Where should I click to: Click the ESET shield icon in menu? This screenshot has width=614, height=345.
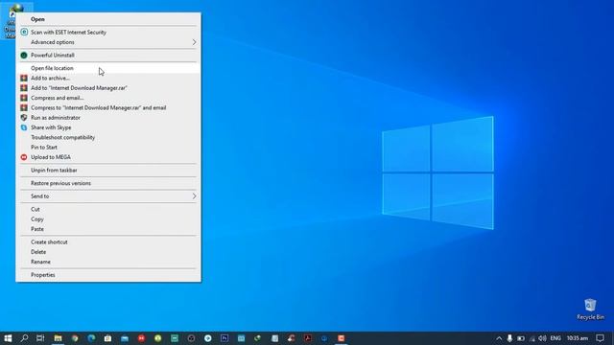(x=24, y=32)
